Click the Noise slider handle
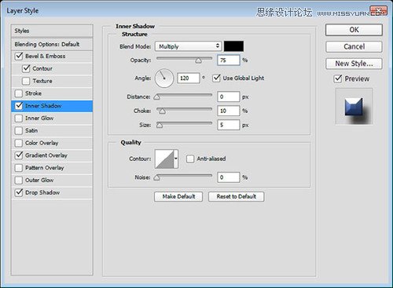The width and height of the screenshot is (393, 288). point(156,178)
